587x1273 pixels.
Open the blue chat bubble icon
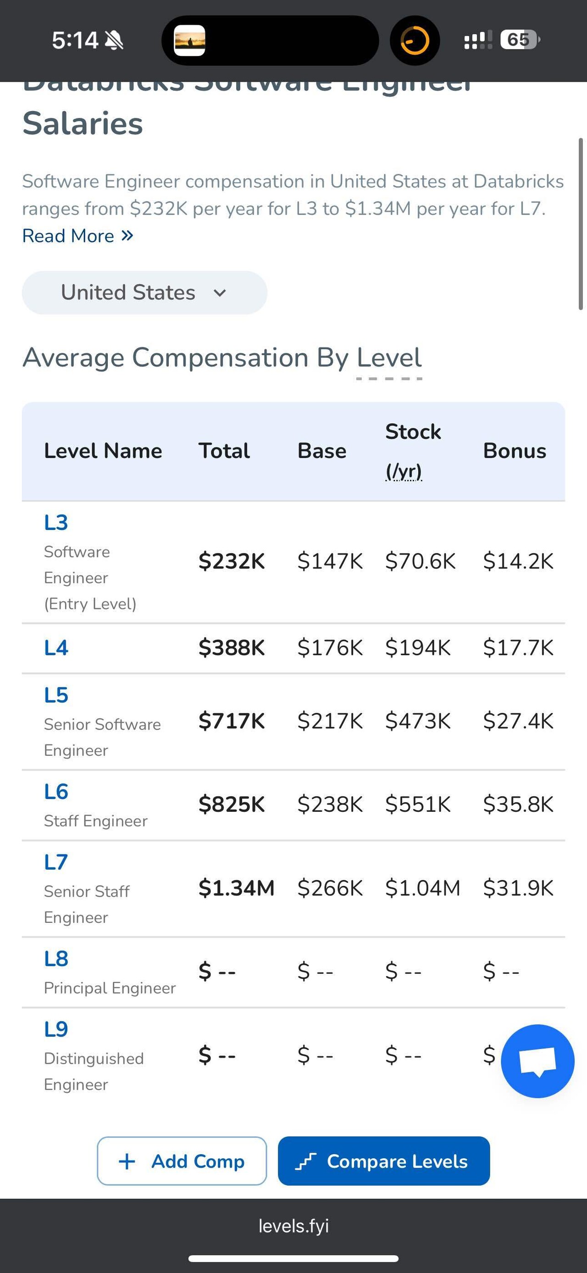537,1061
